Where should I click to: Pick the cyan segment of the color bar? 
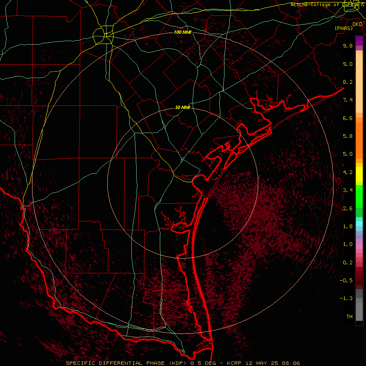click(359, 224)
